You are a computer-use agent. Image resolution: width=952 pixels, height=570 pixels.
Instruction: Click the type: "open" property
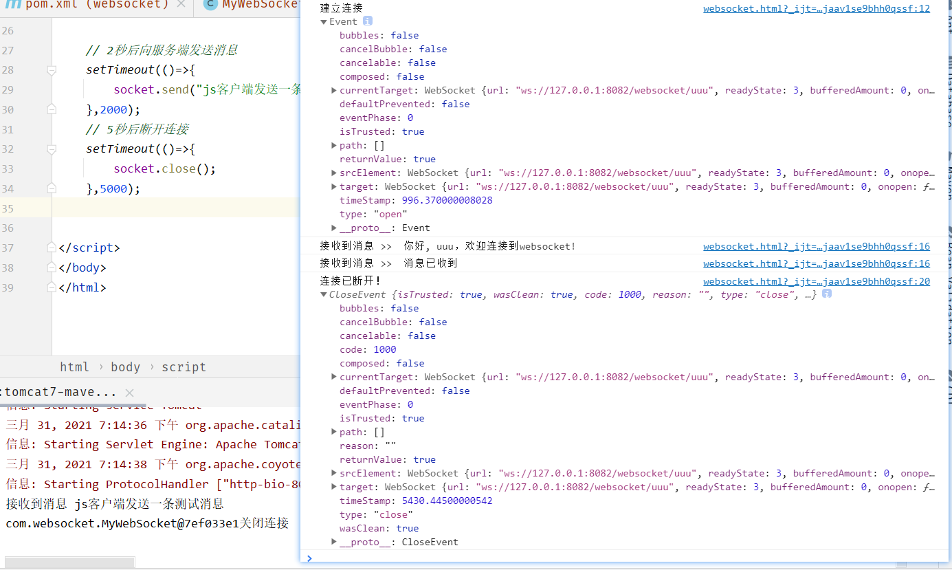373,214
